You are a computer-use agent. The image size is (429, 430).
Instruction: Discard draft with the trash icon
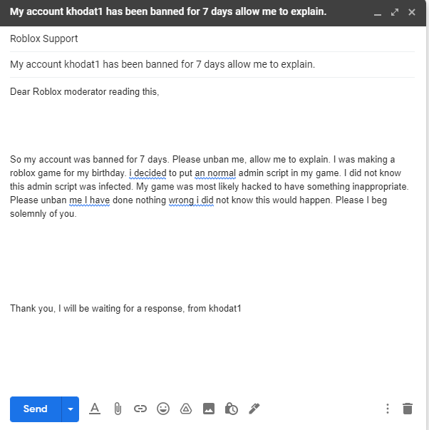click(x=408, y=409)
